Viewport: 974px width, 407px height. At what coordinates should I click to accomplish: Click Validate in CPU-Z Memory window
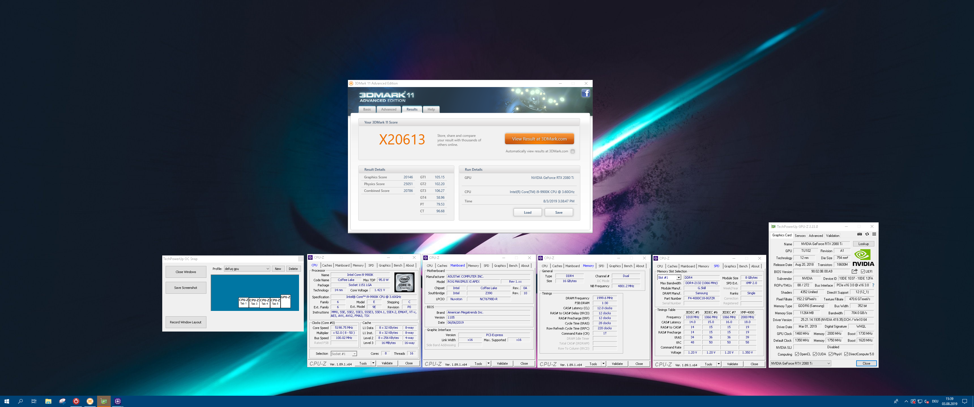coord(617,363)
